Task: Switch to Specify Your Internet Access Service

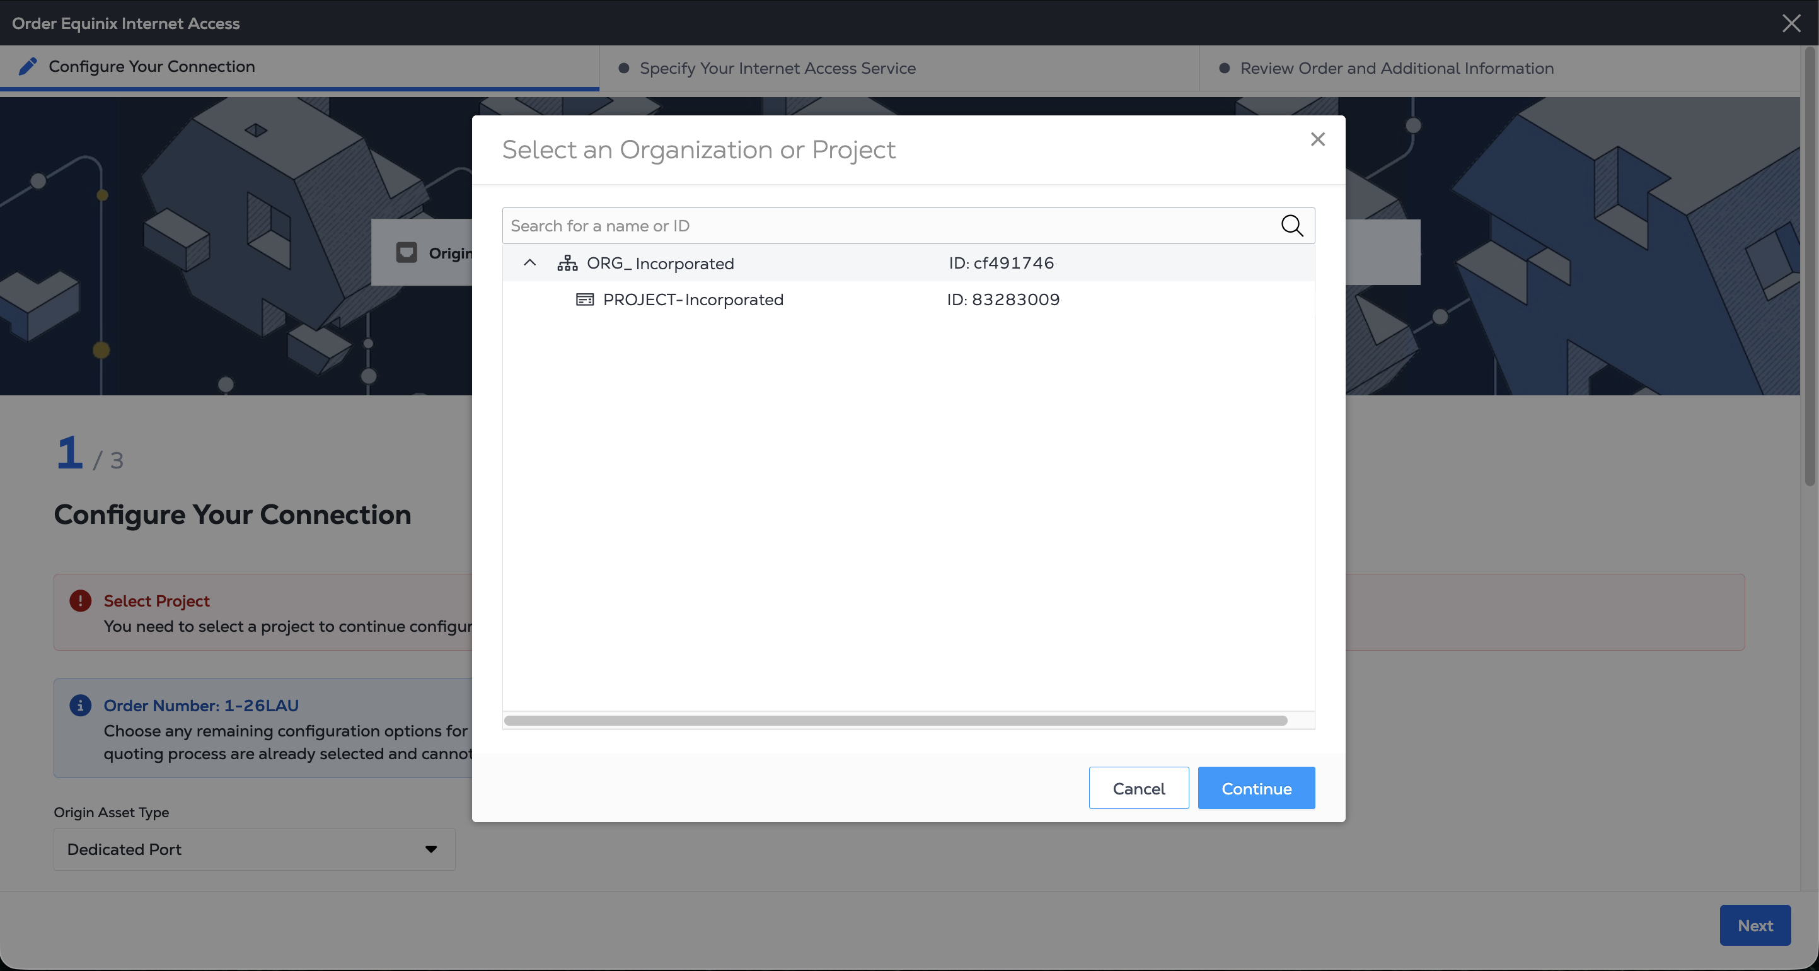Action: (x=777, y=69)
